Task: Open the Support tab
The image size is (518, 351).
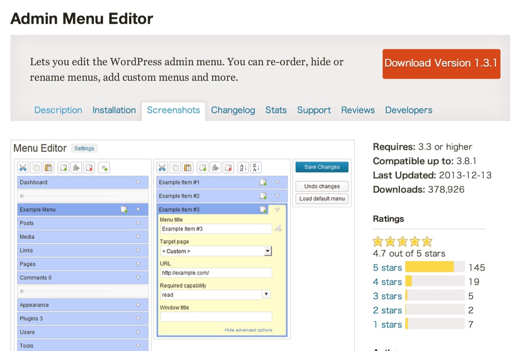Action: coord(314,110)
